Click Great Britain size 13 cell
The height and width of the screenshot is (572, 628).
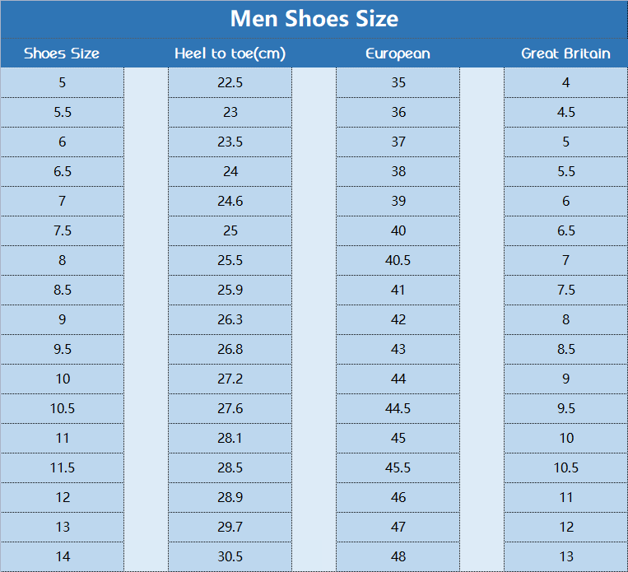tap(565, 556)
